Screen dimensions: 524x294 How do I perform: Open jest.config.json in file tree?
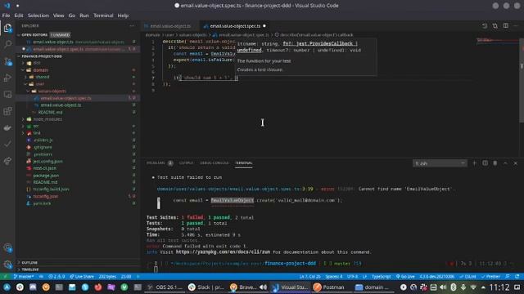point(47,162)
